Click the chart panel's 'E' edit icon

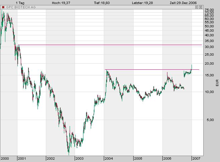pyautogui.click(x=197, y=7)
